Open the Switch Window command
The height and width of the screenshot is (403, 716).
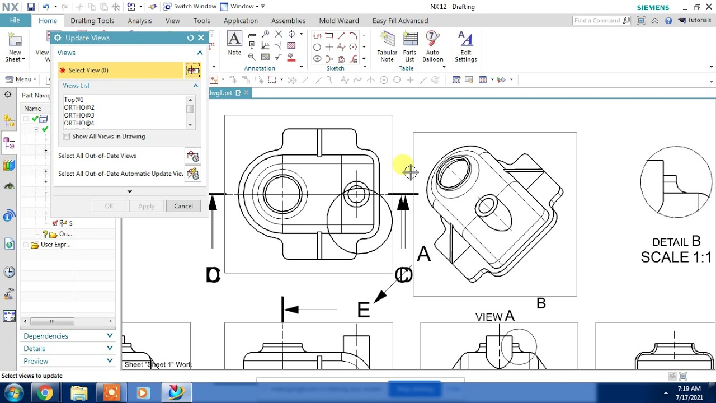tap(190, 7)
